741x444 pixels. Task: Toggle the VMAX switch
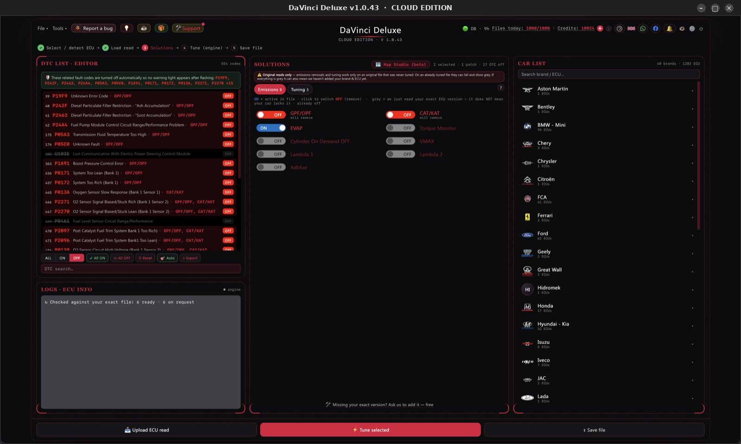400,141
